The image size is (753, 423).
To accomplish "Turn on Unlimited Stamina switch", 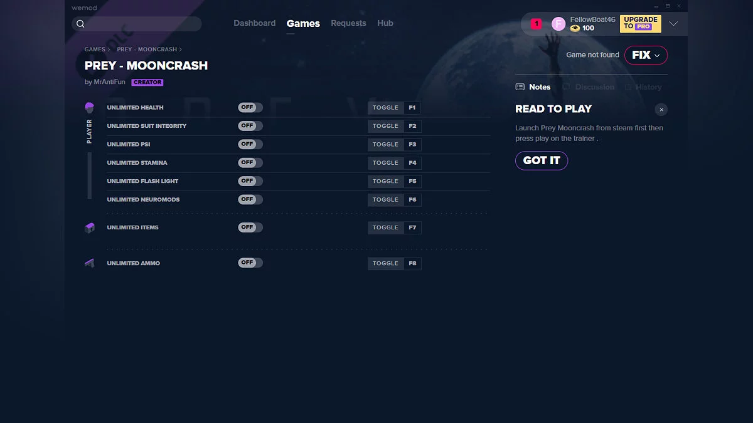I will (250, 162).
